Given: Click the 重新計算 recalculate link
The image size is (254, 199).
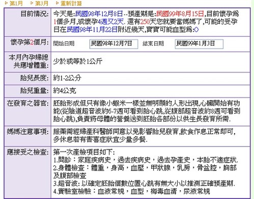Looking at the screenshot, I should (71, 4).
